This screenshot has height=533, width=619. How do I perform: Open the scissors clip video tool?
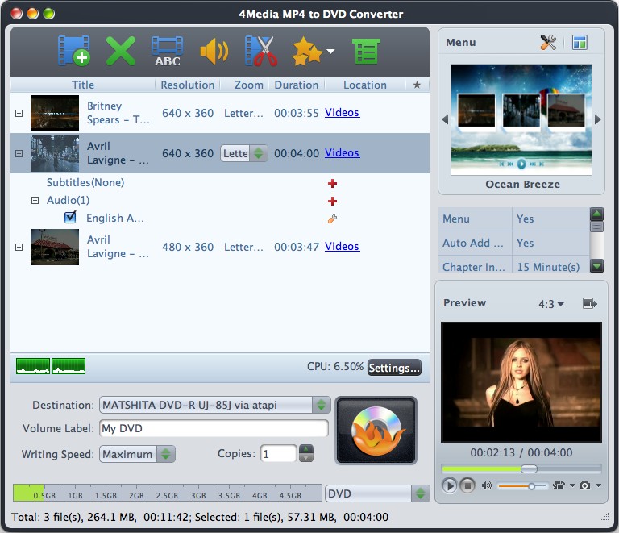coord(261,51)
